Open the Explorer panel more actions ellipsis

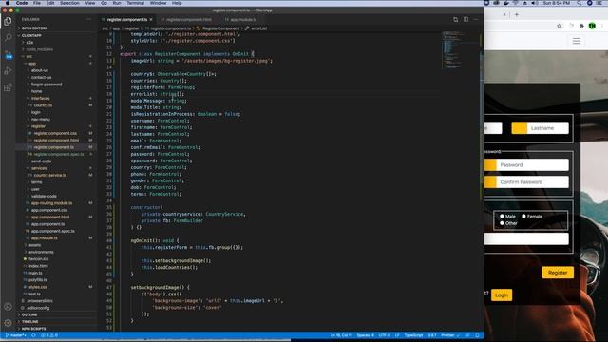[x=88, y=19]
